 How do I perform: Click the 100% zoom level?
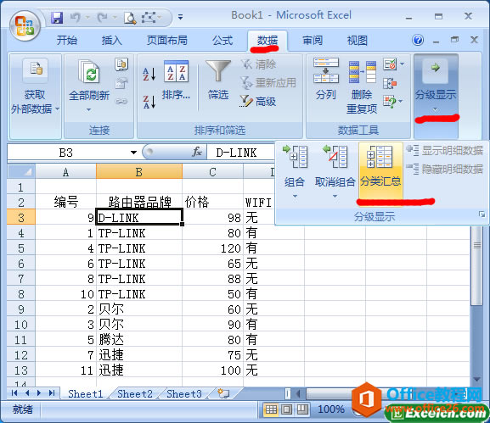click(331, 409)
